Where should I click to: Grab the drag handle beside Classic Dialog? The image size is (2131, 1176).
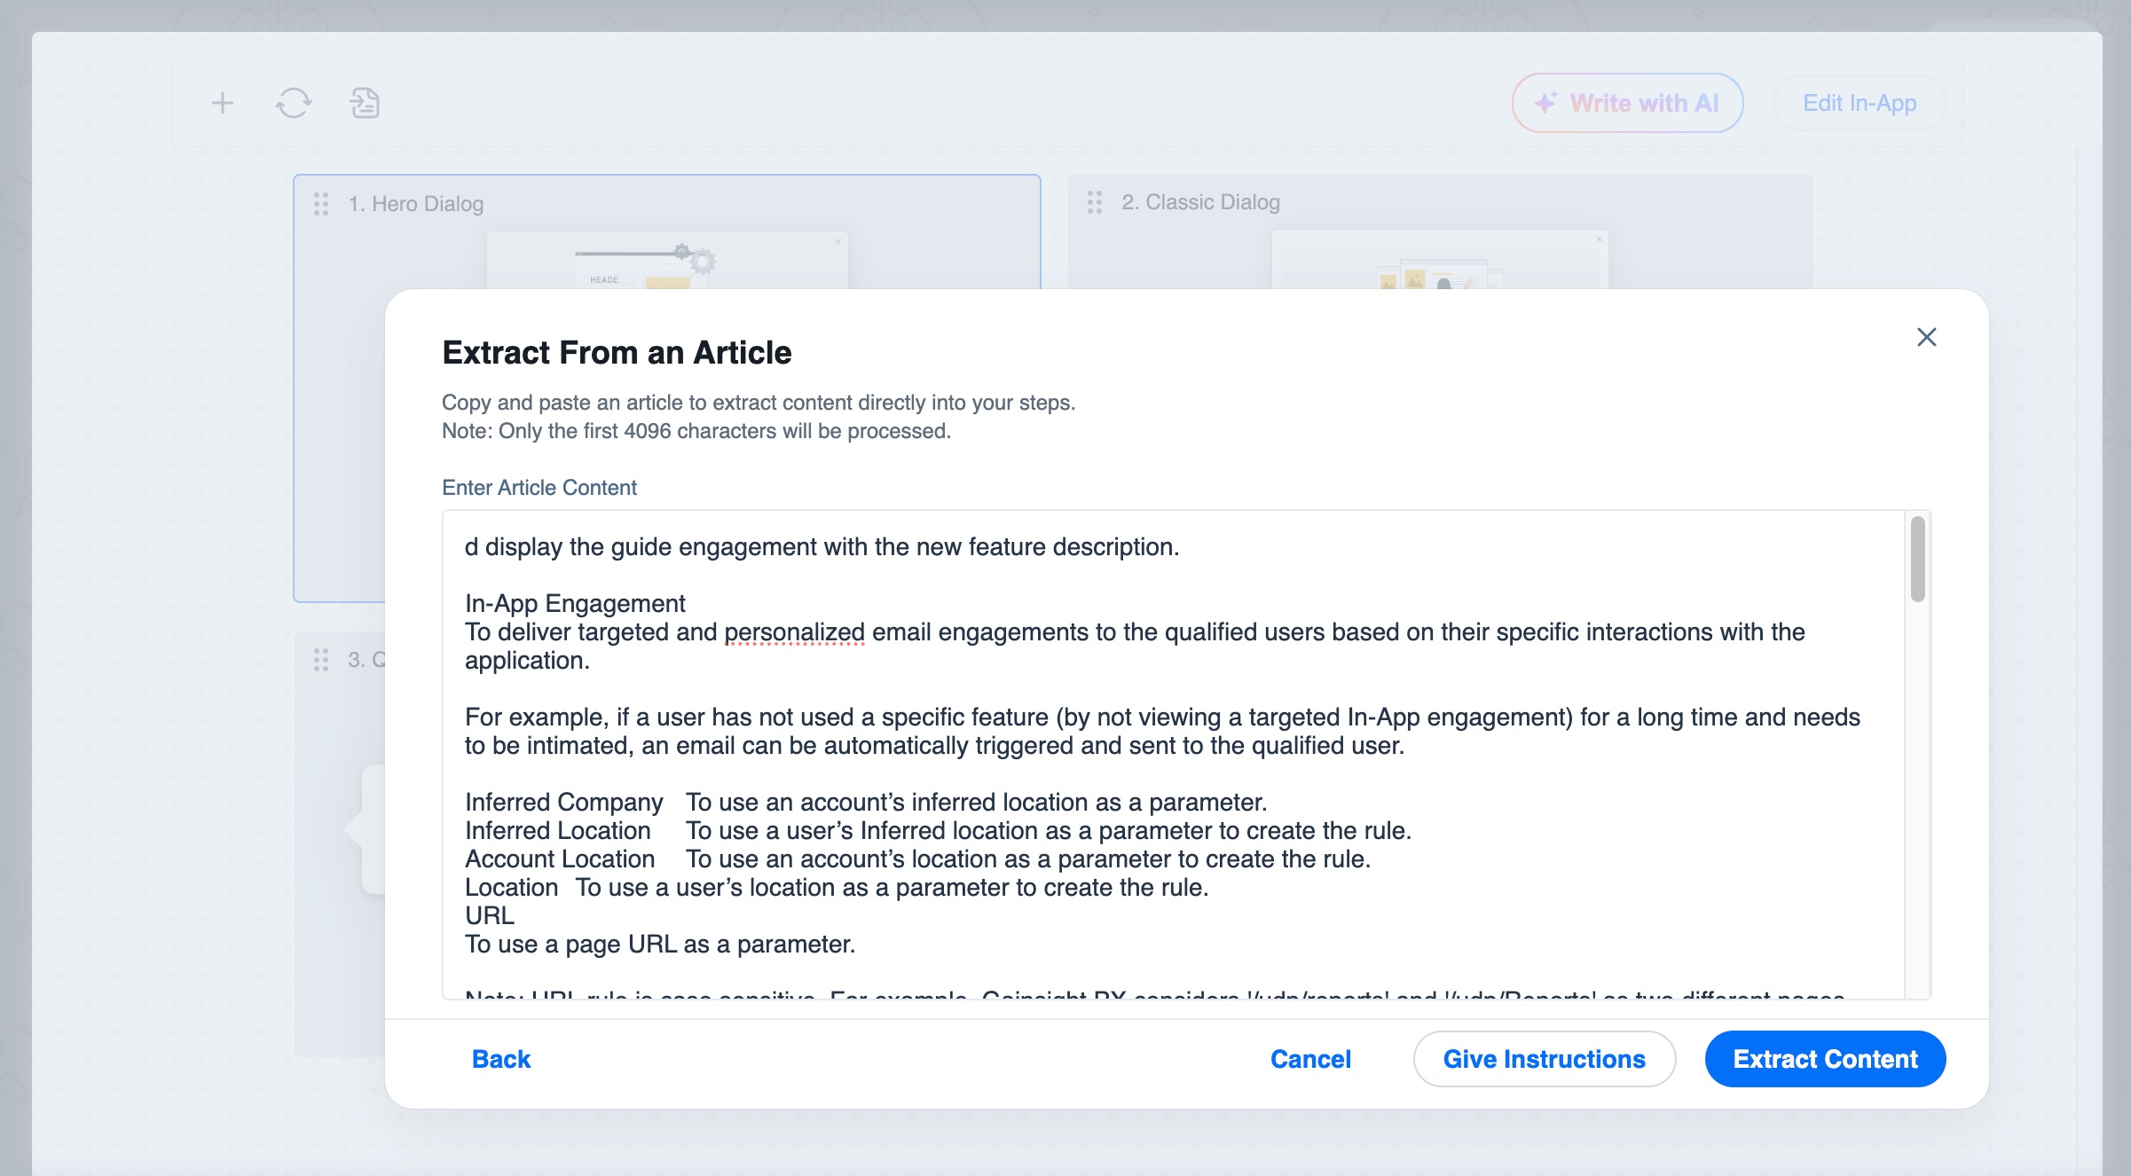(x=1096, y=201)
